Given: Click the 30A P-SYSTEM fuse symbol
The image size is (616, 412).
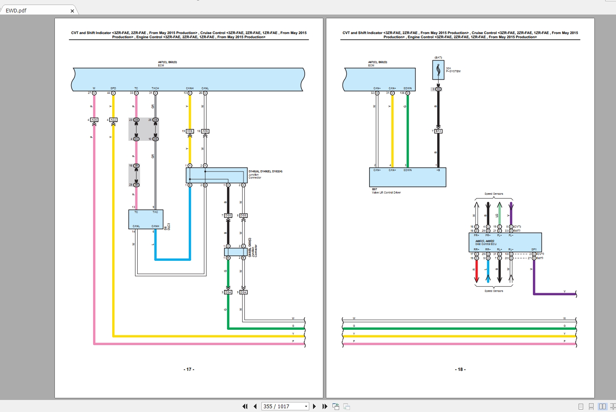Looking at the screenshot, I should pyautogui.click(x=438, y=70).
